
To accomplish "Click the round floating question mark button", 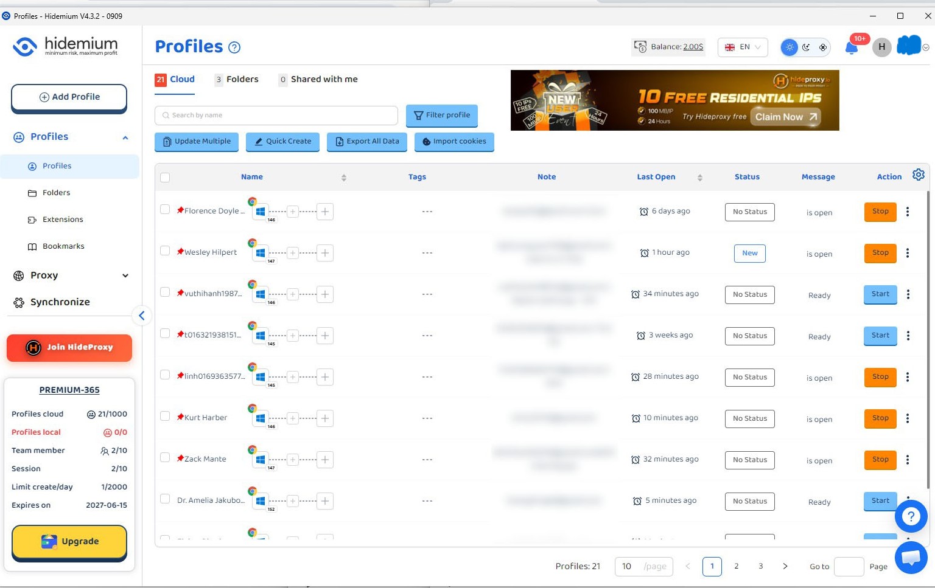I will click(x=911, y=516).
